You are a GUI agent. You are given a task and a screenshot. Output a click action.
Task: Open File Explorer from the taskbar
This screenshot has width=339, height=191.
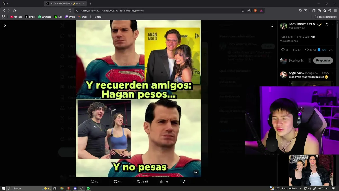click(x=62, y=188)
